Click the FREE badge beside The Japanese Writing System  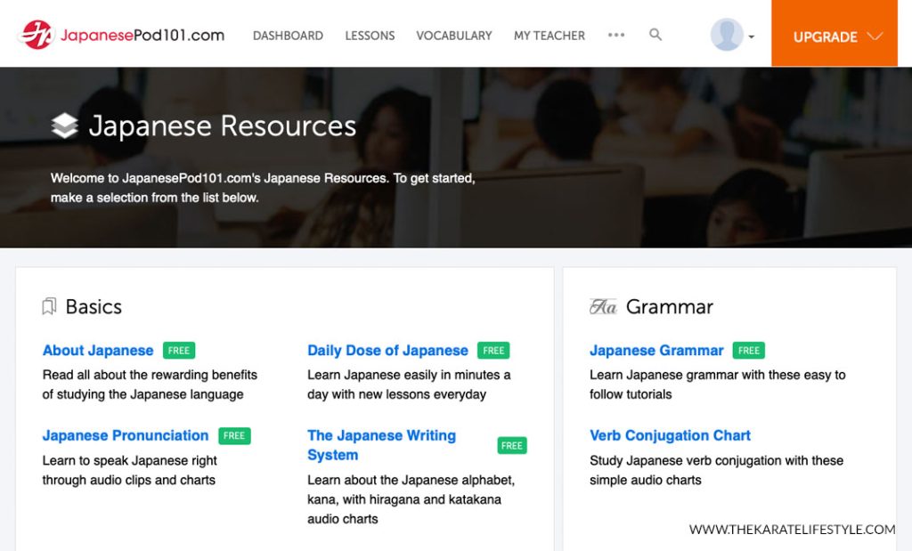click(x=512, y=446)
